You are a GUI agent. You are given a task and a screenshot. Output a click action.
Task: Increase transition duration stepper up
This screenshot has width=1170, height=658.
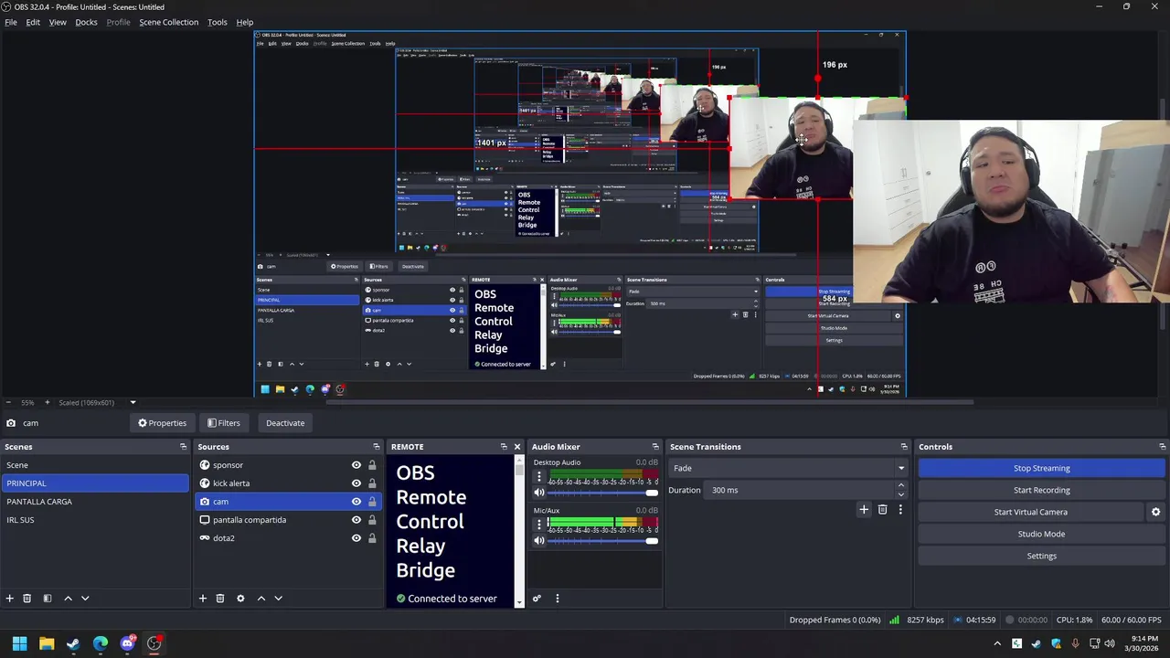900,485
